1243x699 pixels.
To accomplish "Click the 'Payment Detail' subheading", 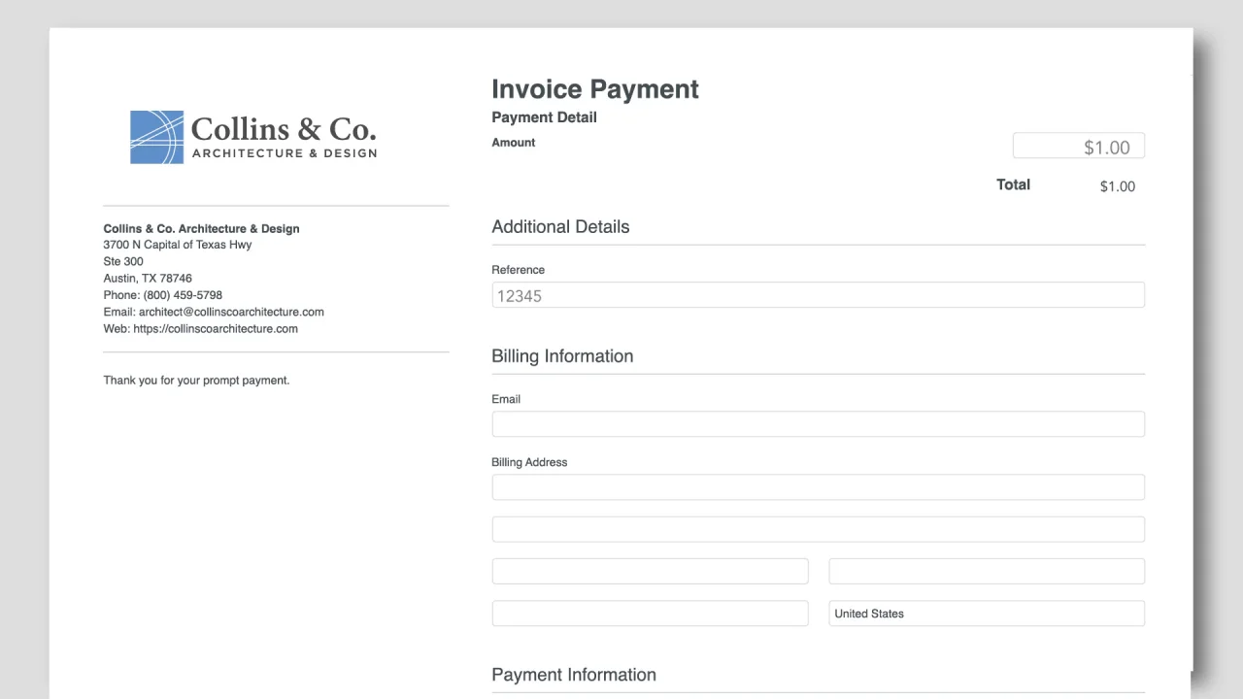I will pos(544,117).
